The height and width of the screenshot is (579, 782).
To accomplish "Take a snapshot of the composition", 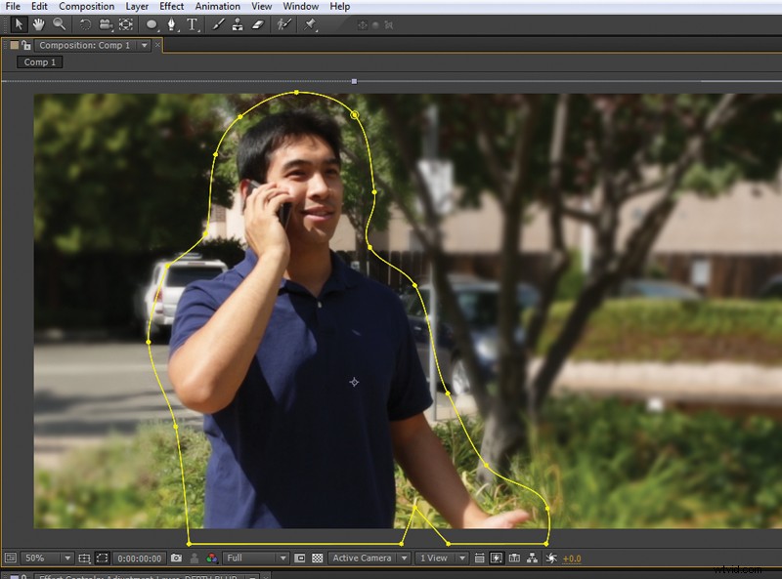I will coord(176,558).
